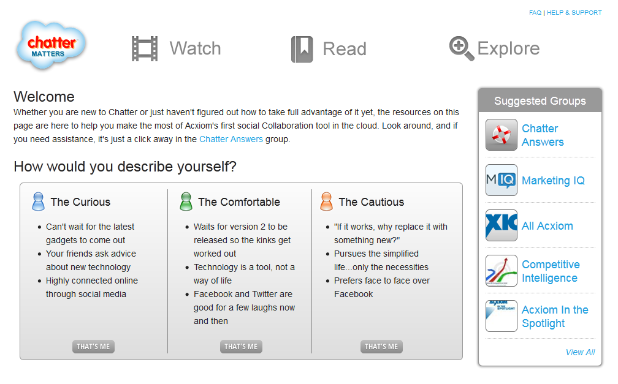Click bullet 'If it works, why replace it'

point(391,233)
